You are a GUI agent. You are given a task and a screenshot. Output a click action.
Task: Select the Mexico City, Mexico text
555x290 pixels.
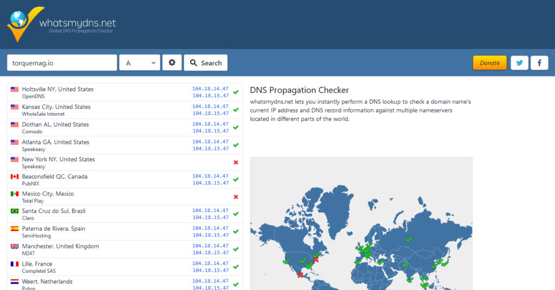pyautogui.click(x=48, y=194)
